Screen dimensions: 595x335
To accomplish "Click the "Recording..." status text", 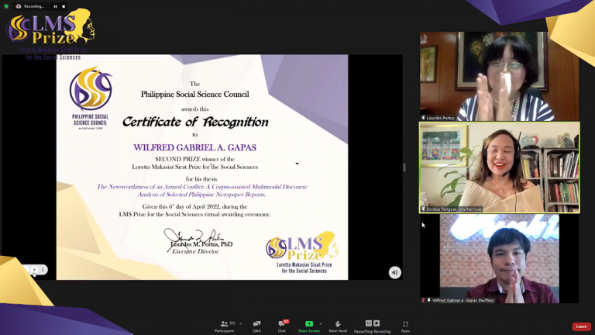I will click(34, 6).
